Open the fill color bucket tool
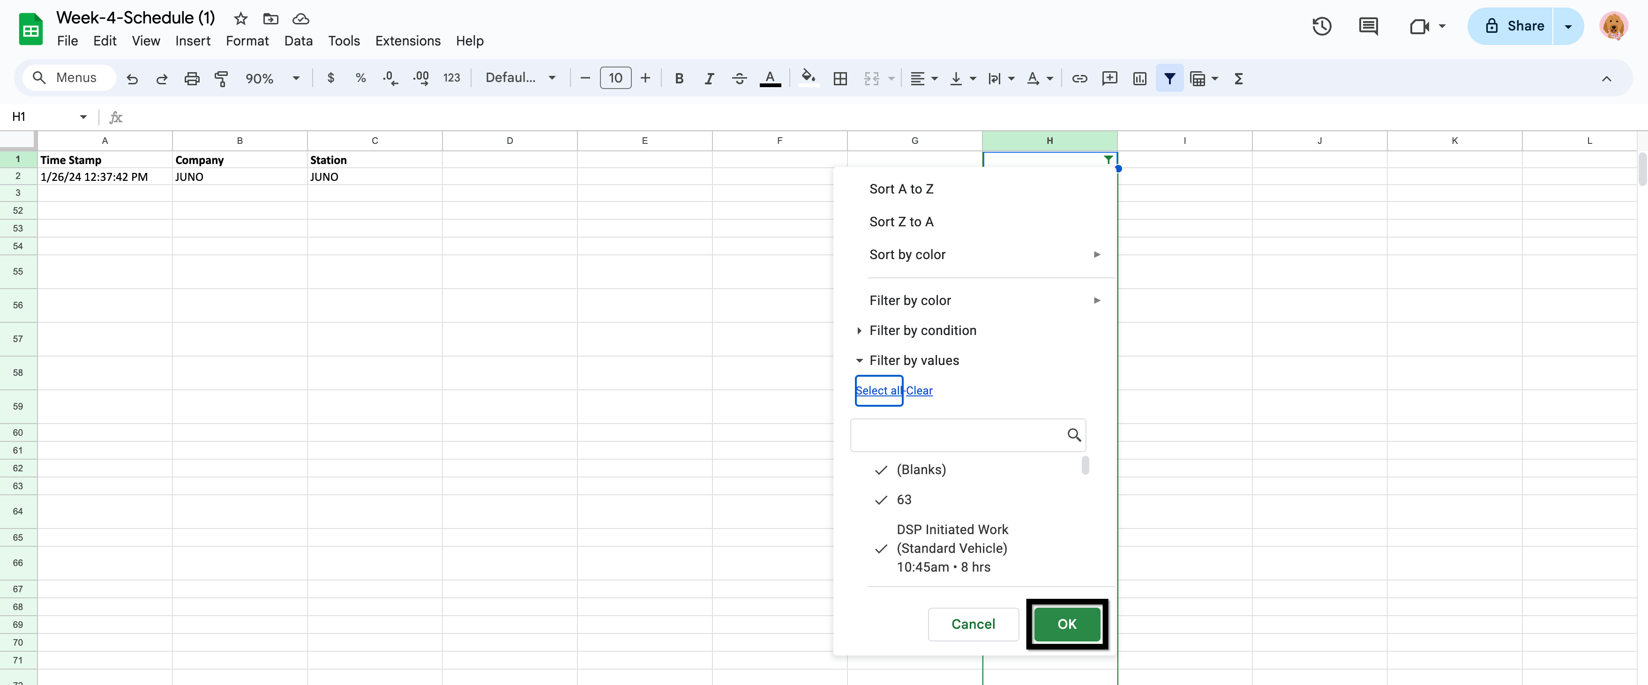 pos(808,78)
